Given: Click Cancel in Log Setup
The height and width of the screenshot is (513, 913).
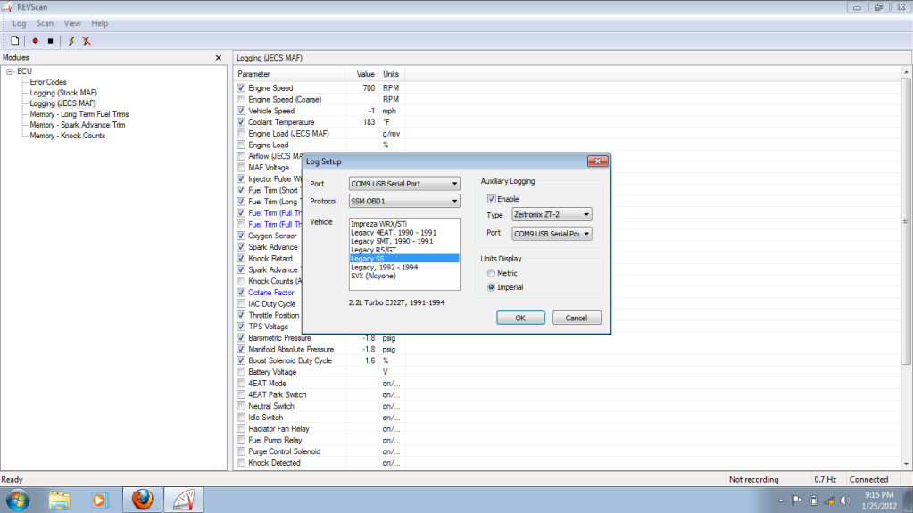Looking at the screenshot, I should pyautogui.click(x=577, y=318).
